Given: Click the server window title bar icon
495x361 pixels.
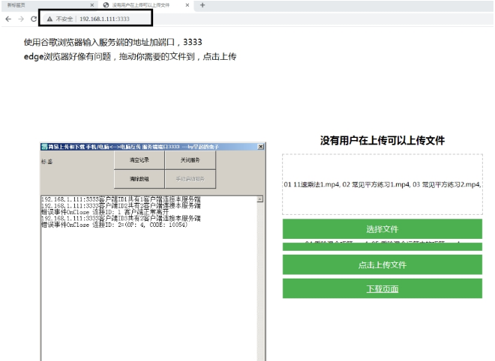Looking at the screenshot, I should tap(44, 147).
